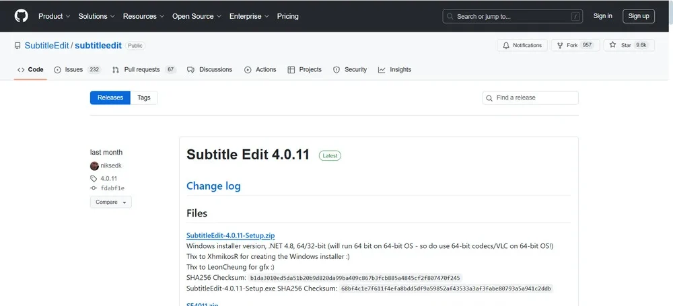Focus the Find a release field
Screen dimensions: 673x306
pyautogui.click(x=535, y=98)
